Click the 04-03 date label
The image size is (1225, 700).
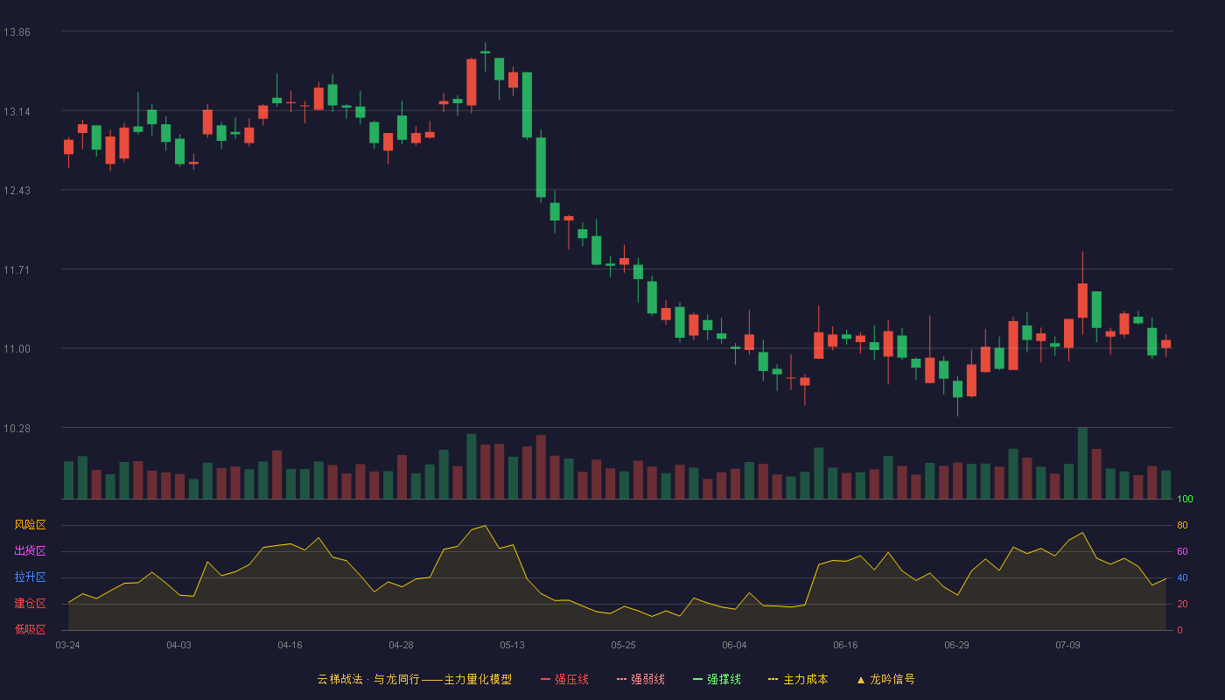pyautogui.click(x=178, y=645)
